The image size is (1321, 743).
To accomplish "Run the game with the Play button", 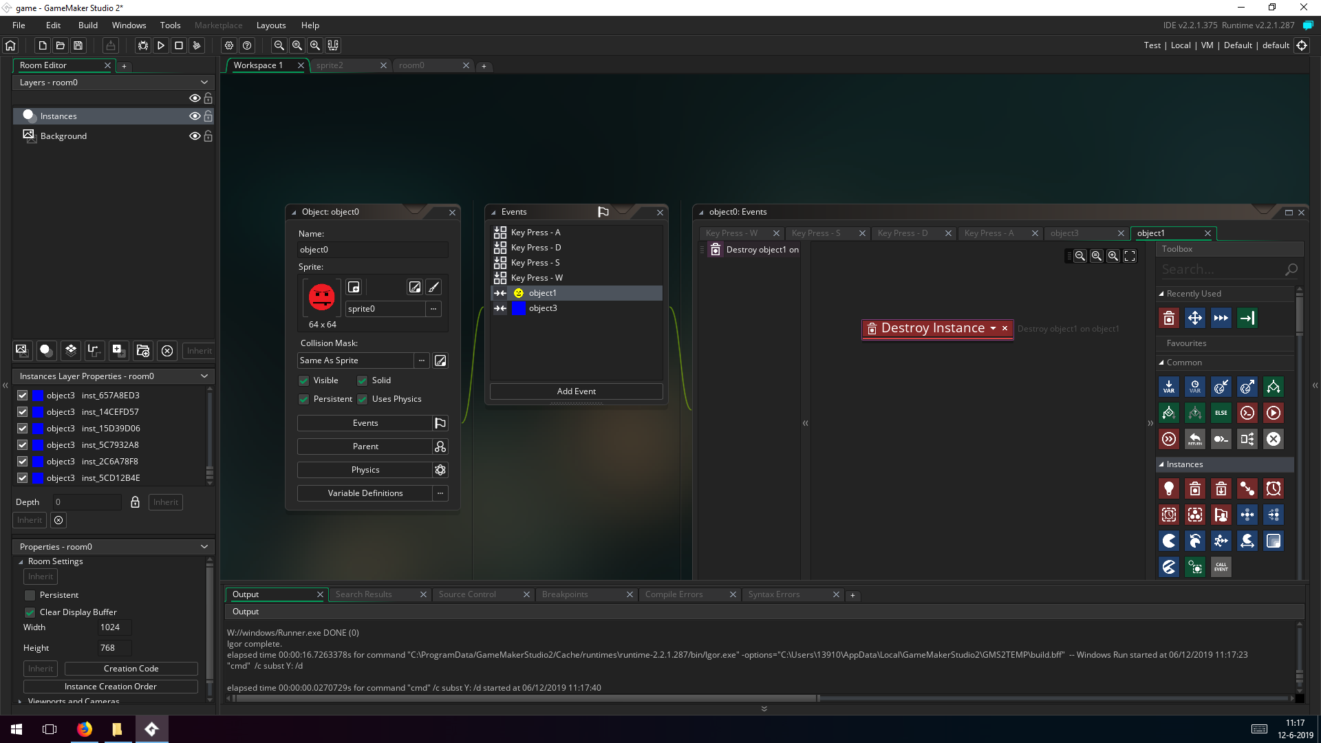I will tap(161, 45).
